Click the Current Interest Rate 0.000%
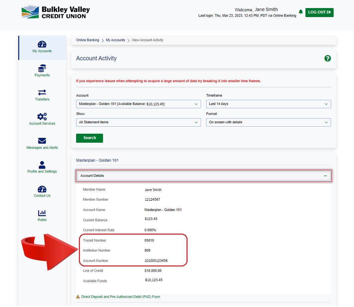Image resolution: width=354 pixels, height=307 pixels. (150, 230)
